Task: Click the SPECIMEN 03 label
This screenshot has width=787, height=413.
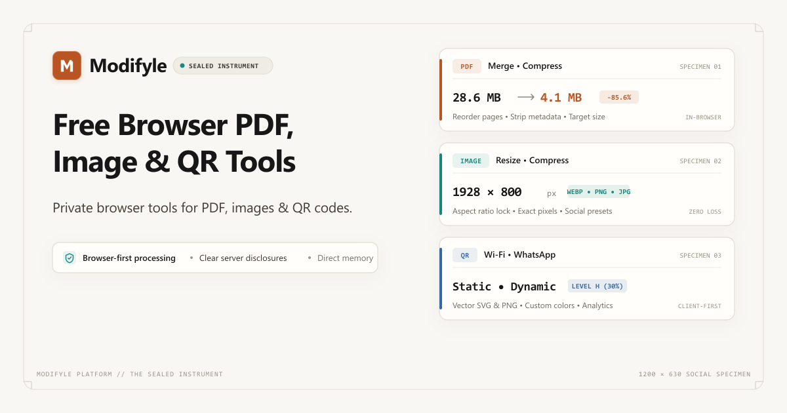Action: pos(700,256)
